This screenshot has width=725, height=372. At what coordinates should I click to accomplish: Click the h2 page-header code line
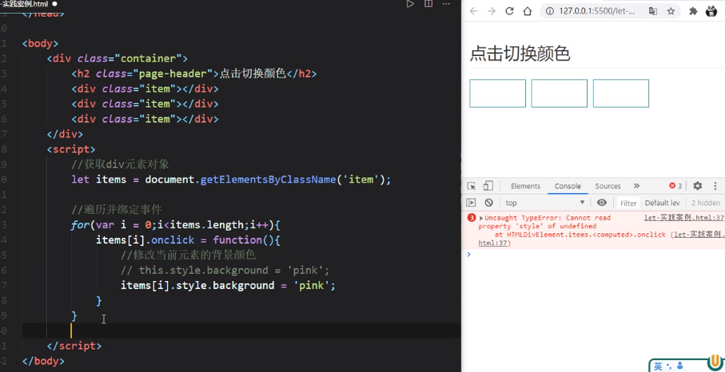tap(194, 74)
